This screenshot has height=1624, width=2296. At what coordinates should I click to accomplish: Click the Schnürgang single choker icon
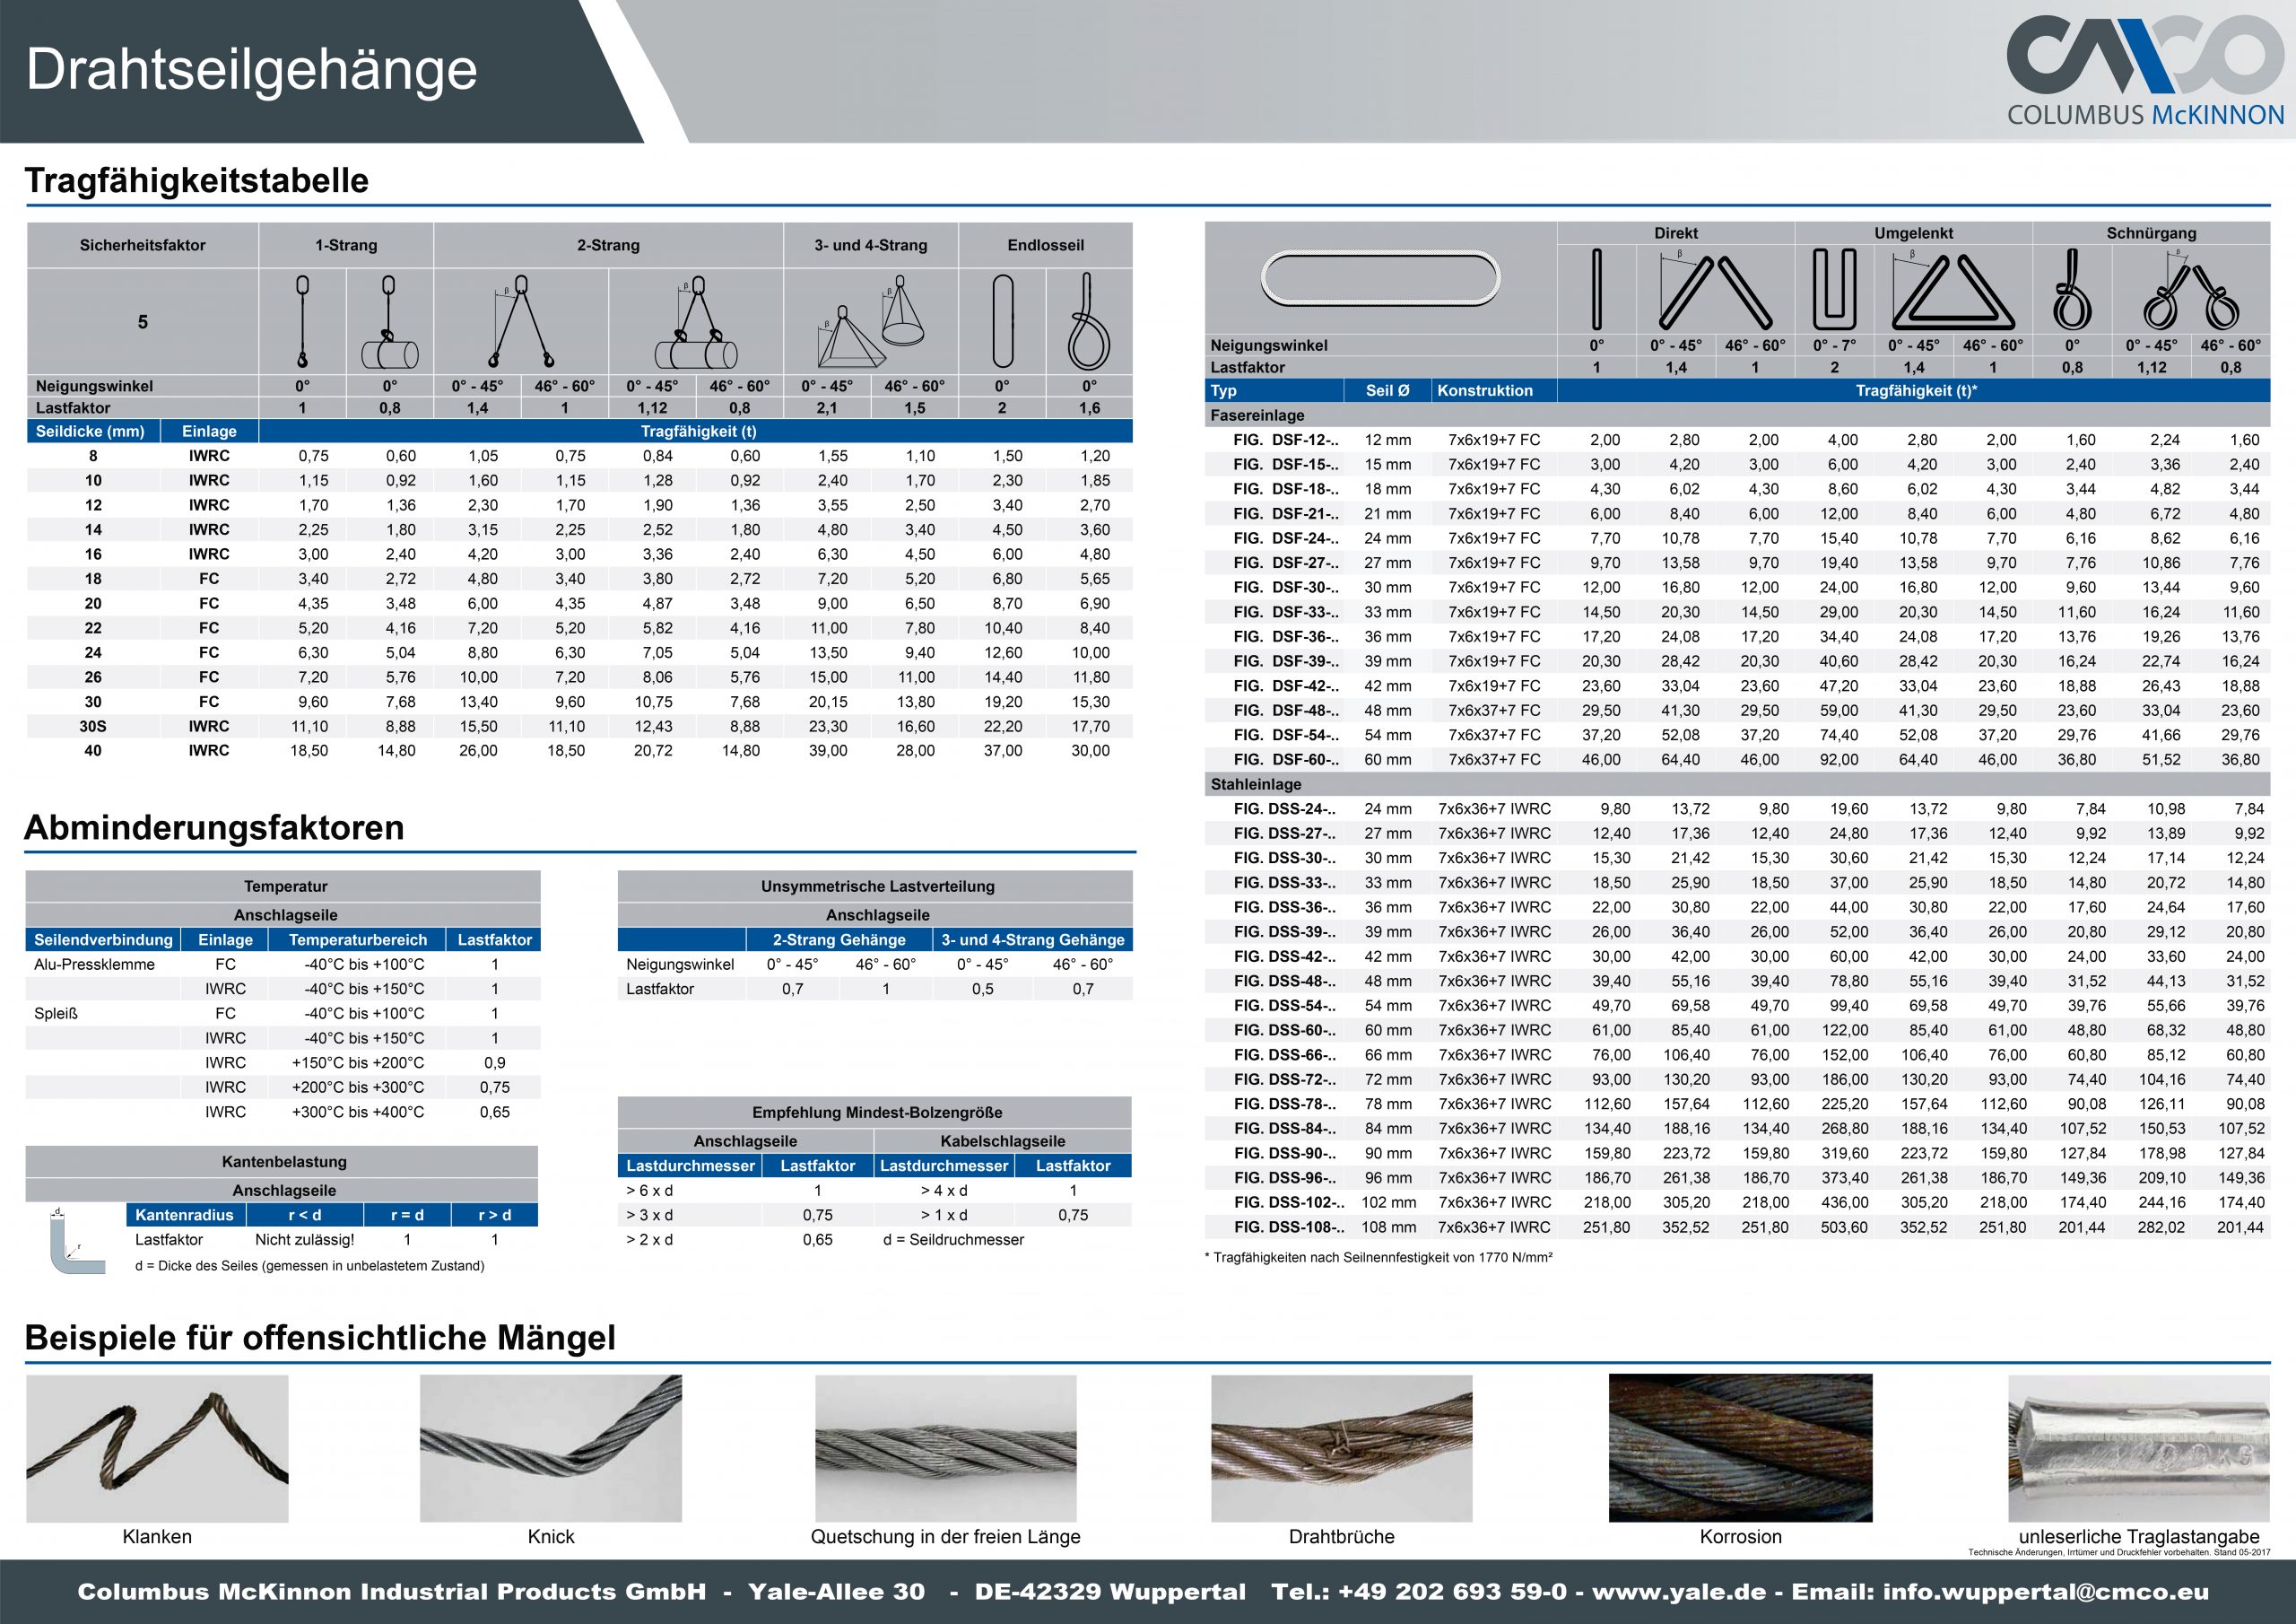[2072, 289]
